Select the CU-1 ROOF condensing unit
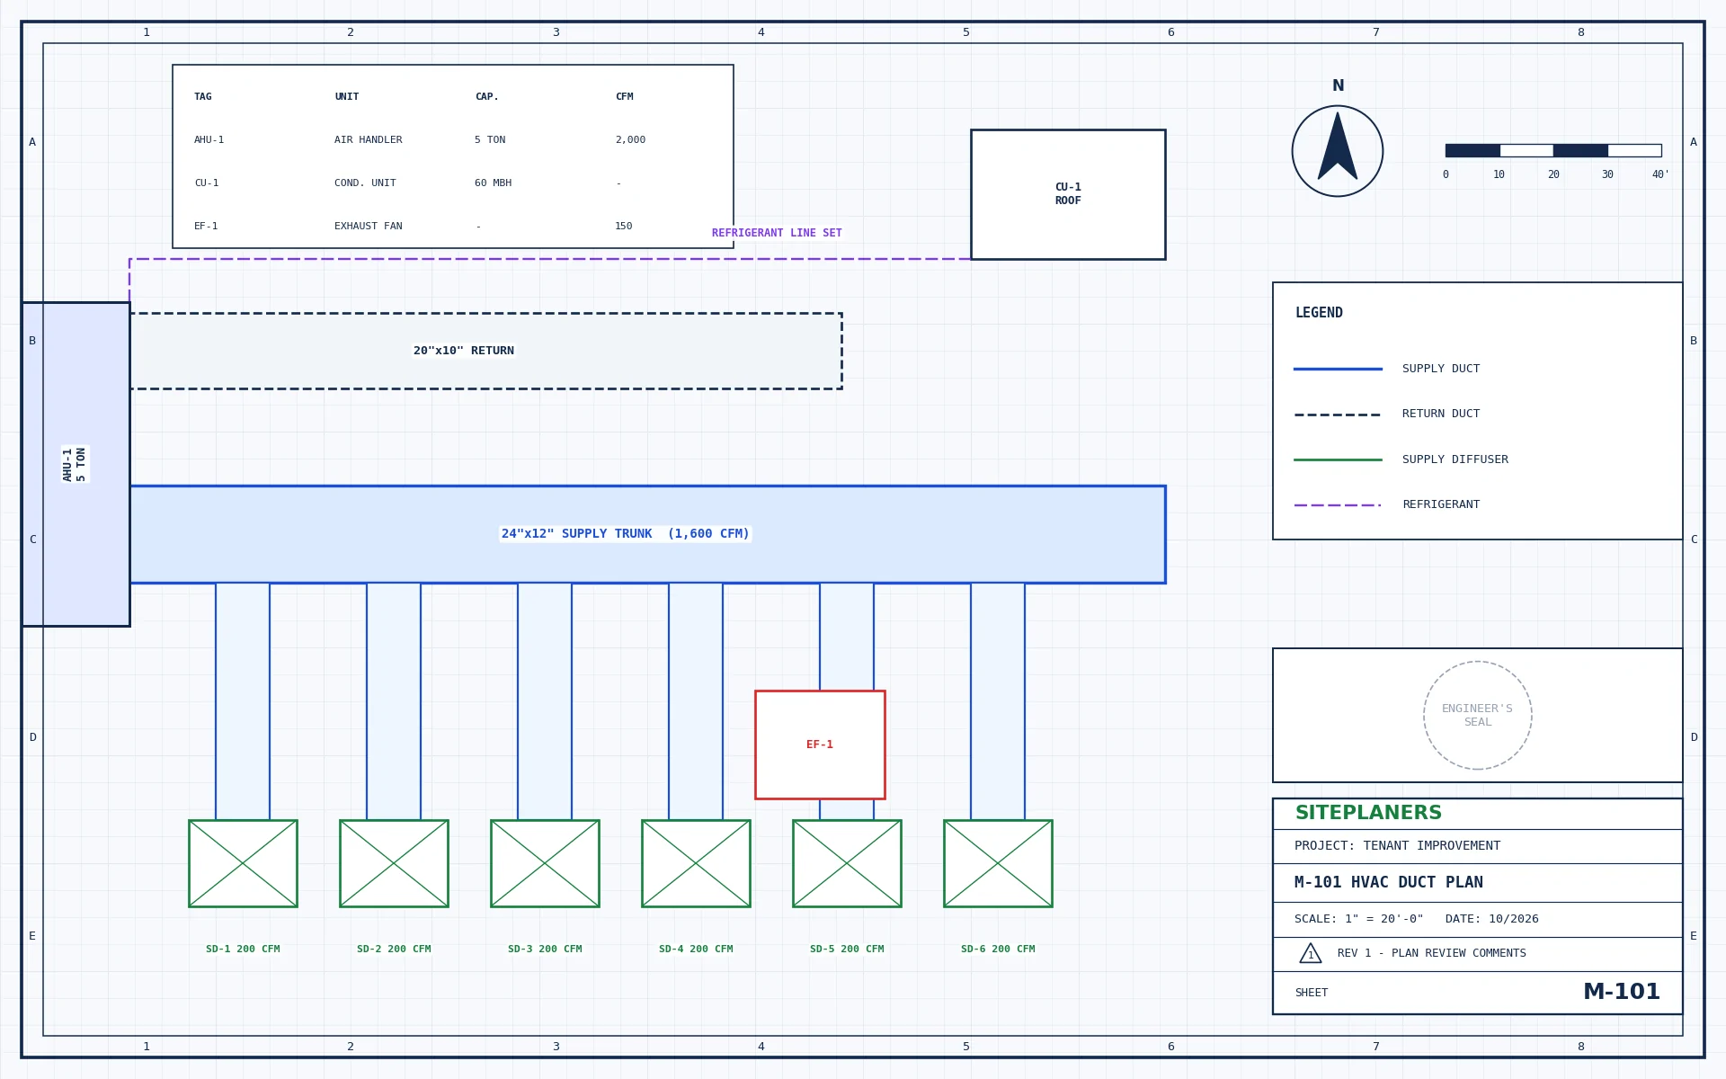The width and height of the screenshot is (1726, 1079). [x=1068, y=194]
